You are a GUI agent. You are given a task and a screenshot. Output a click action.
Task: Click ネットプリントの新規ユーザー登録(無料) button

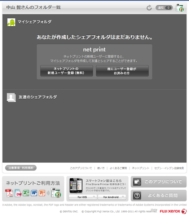pyautogui.click(x=66, y=71)
